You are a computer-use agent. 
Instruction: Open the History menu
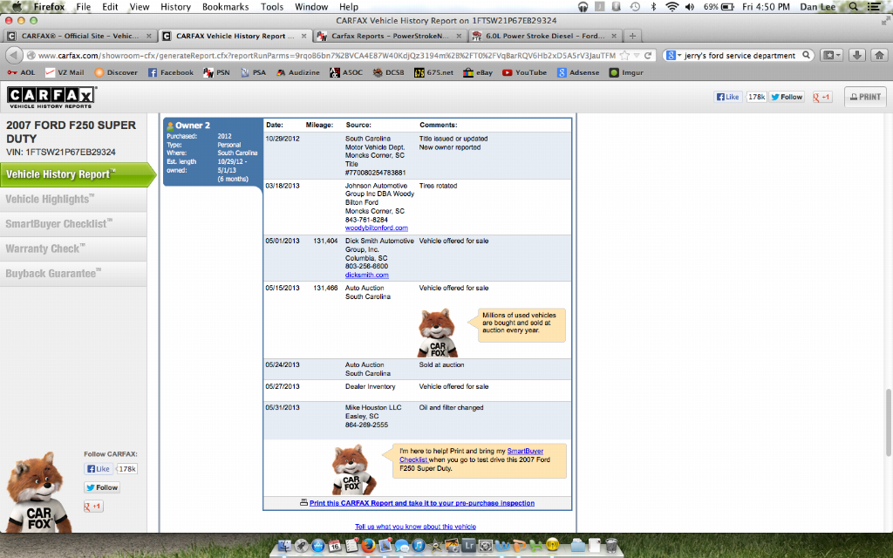coord(175,7)
